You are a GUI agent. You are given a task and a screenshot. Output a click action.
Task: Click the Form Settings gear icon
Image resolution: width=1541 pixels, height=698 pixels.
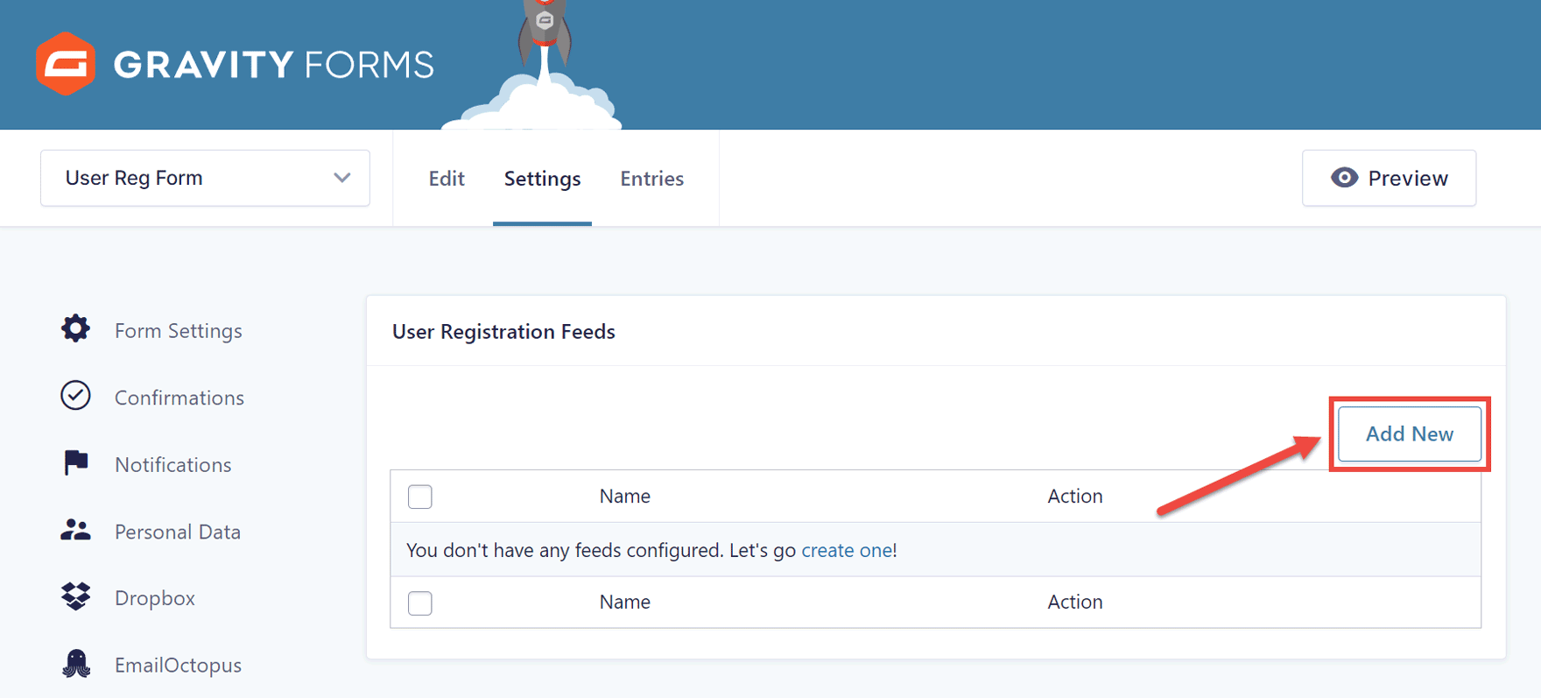pyautogui.click(x=75, y=328)
